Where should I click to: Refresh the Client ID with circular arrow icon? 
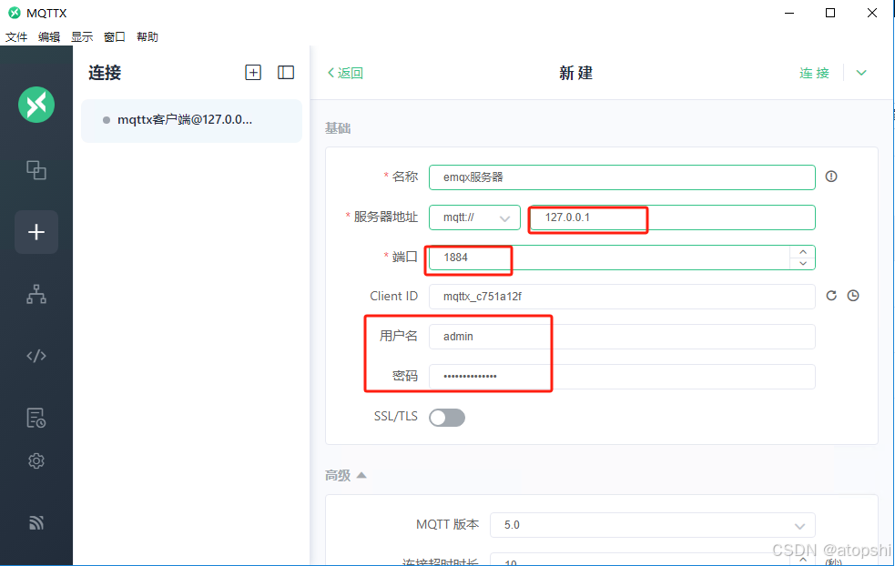(x=831, y=295)
